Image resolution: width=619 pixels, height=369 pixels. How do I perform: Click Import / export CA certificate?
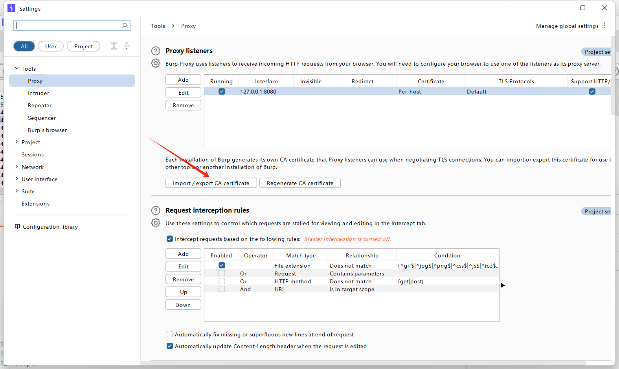coord(211,183)
